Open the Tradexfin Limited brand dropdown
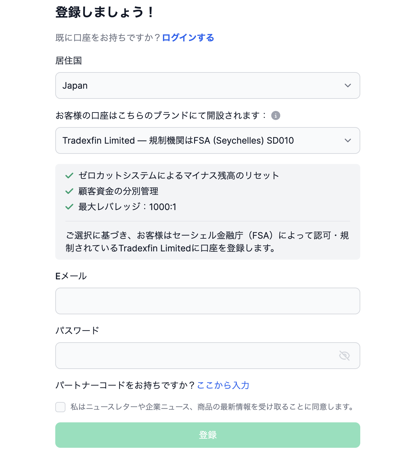Viewport: 406px width, 457px height. pos(208,140)
